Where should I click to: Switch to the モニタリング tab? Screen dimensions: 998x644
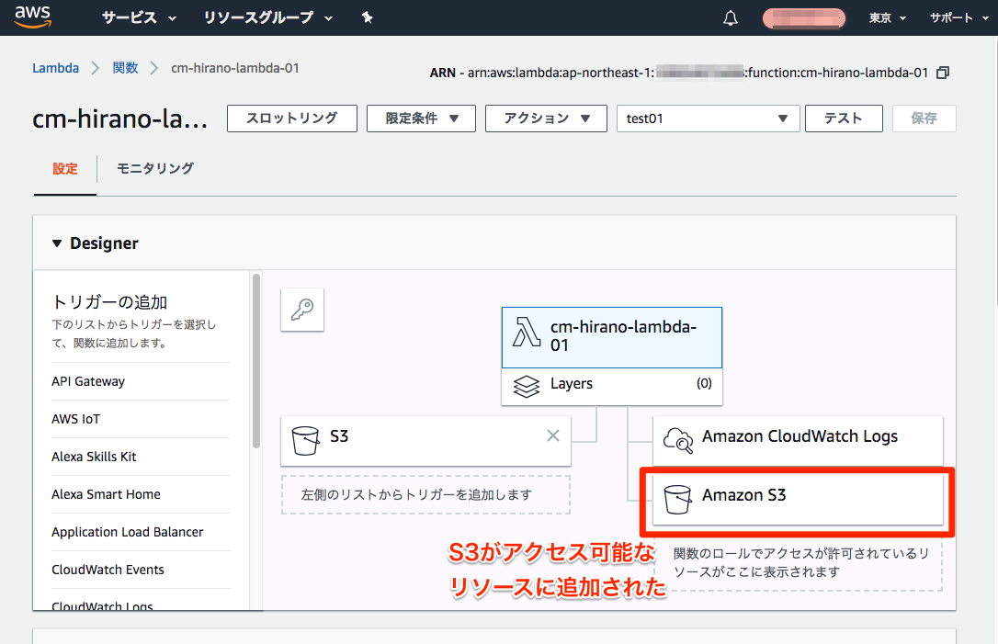click(x=155, y=169)
